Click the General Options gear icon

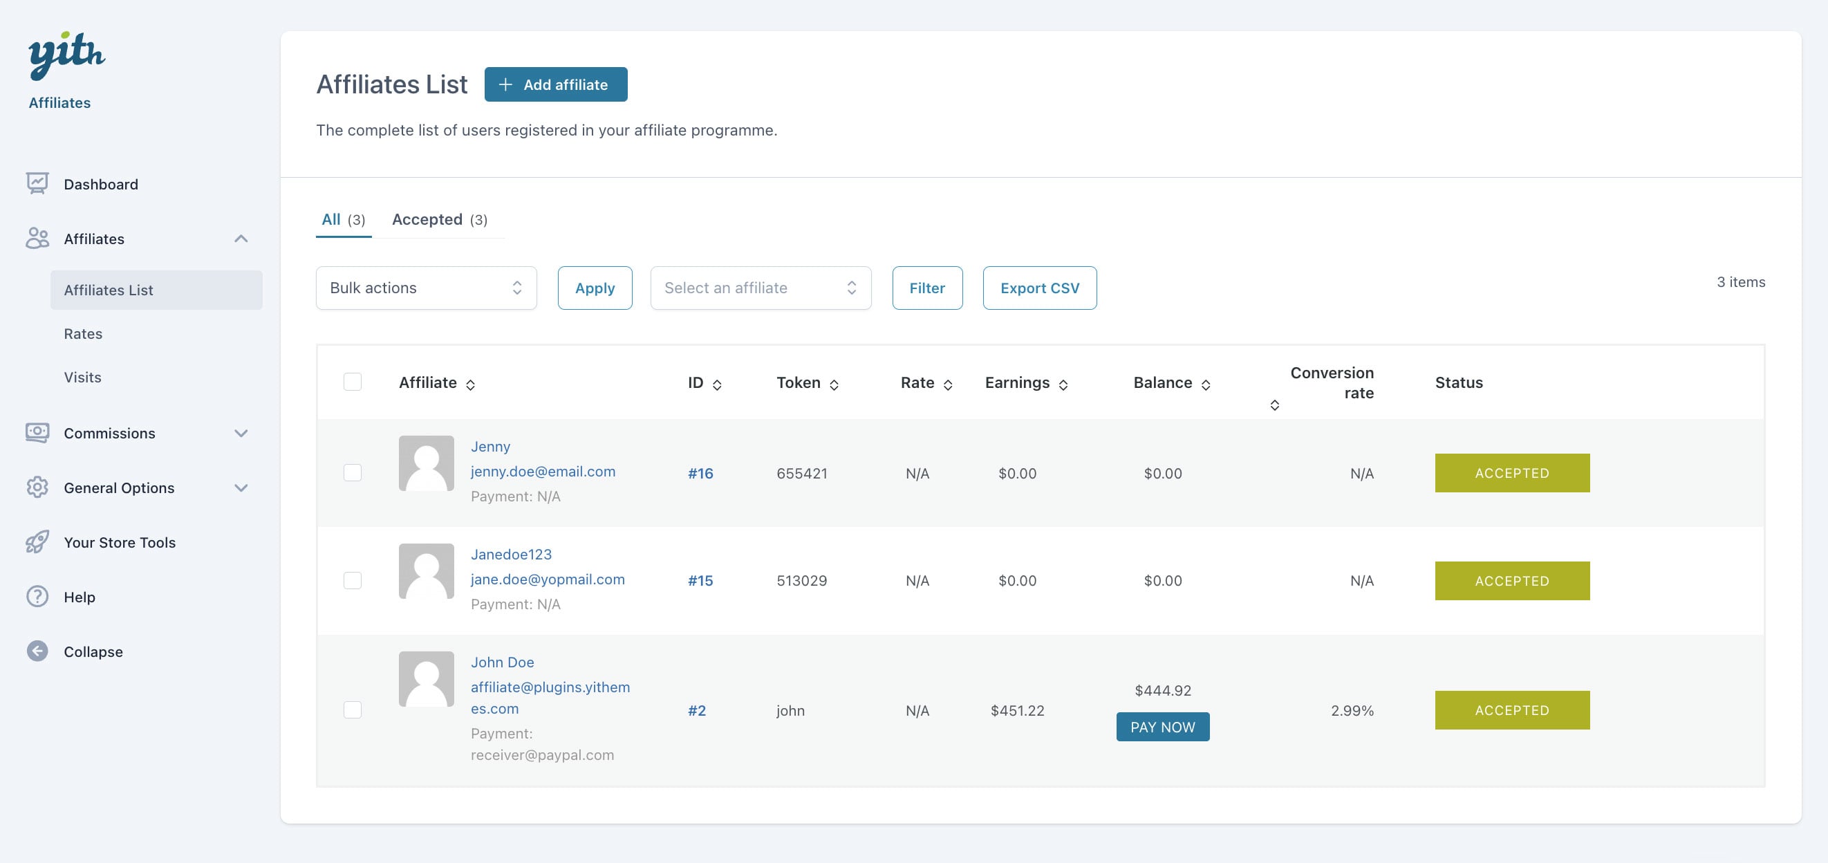(37, 488)
